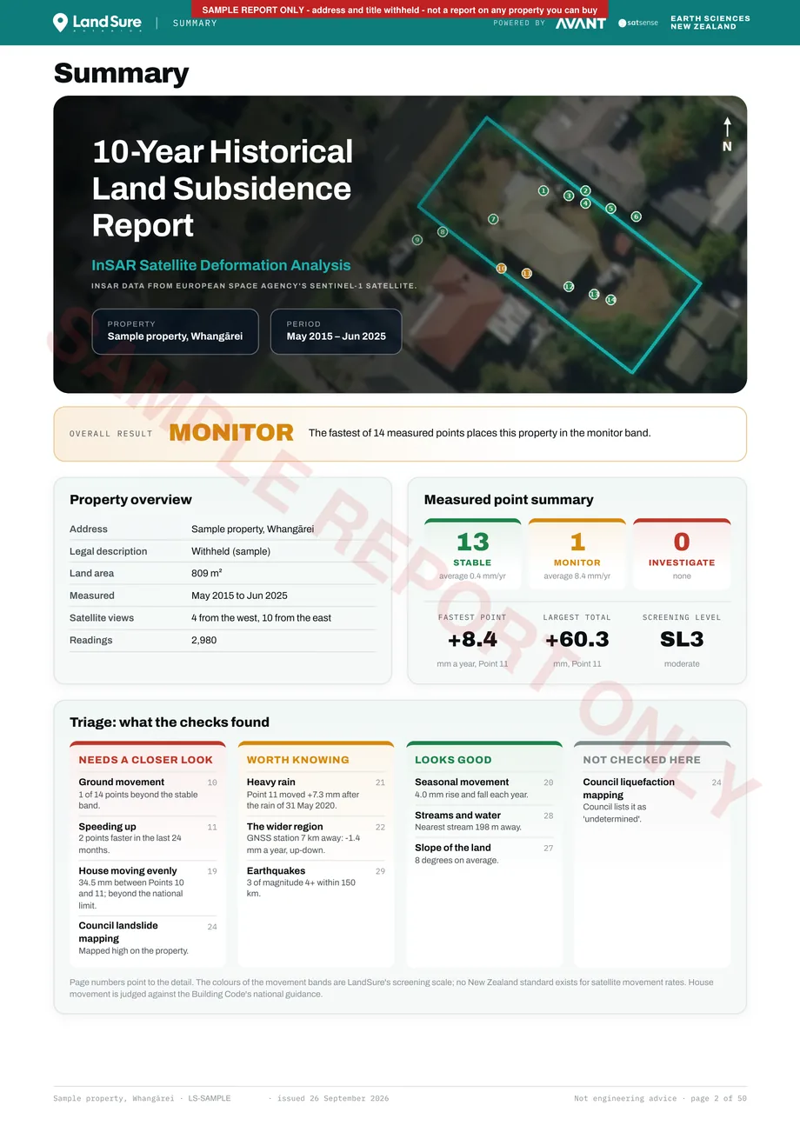Click the Property box showing Sample property, Whangārei

point(176,331)
